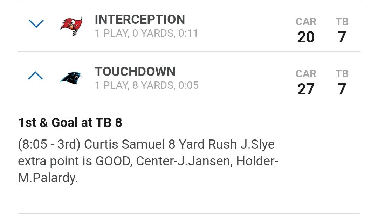The image size is (378, 215).
Task: Click CAR label in the Interception row
Action: pos(306,22)
